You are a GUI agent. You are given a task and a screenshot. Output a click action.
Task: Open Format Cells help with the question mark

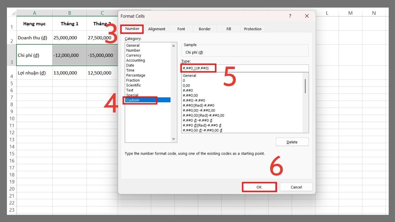pos(290,16)
